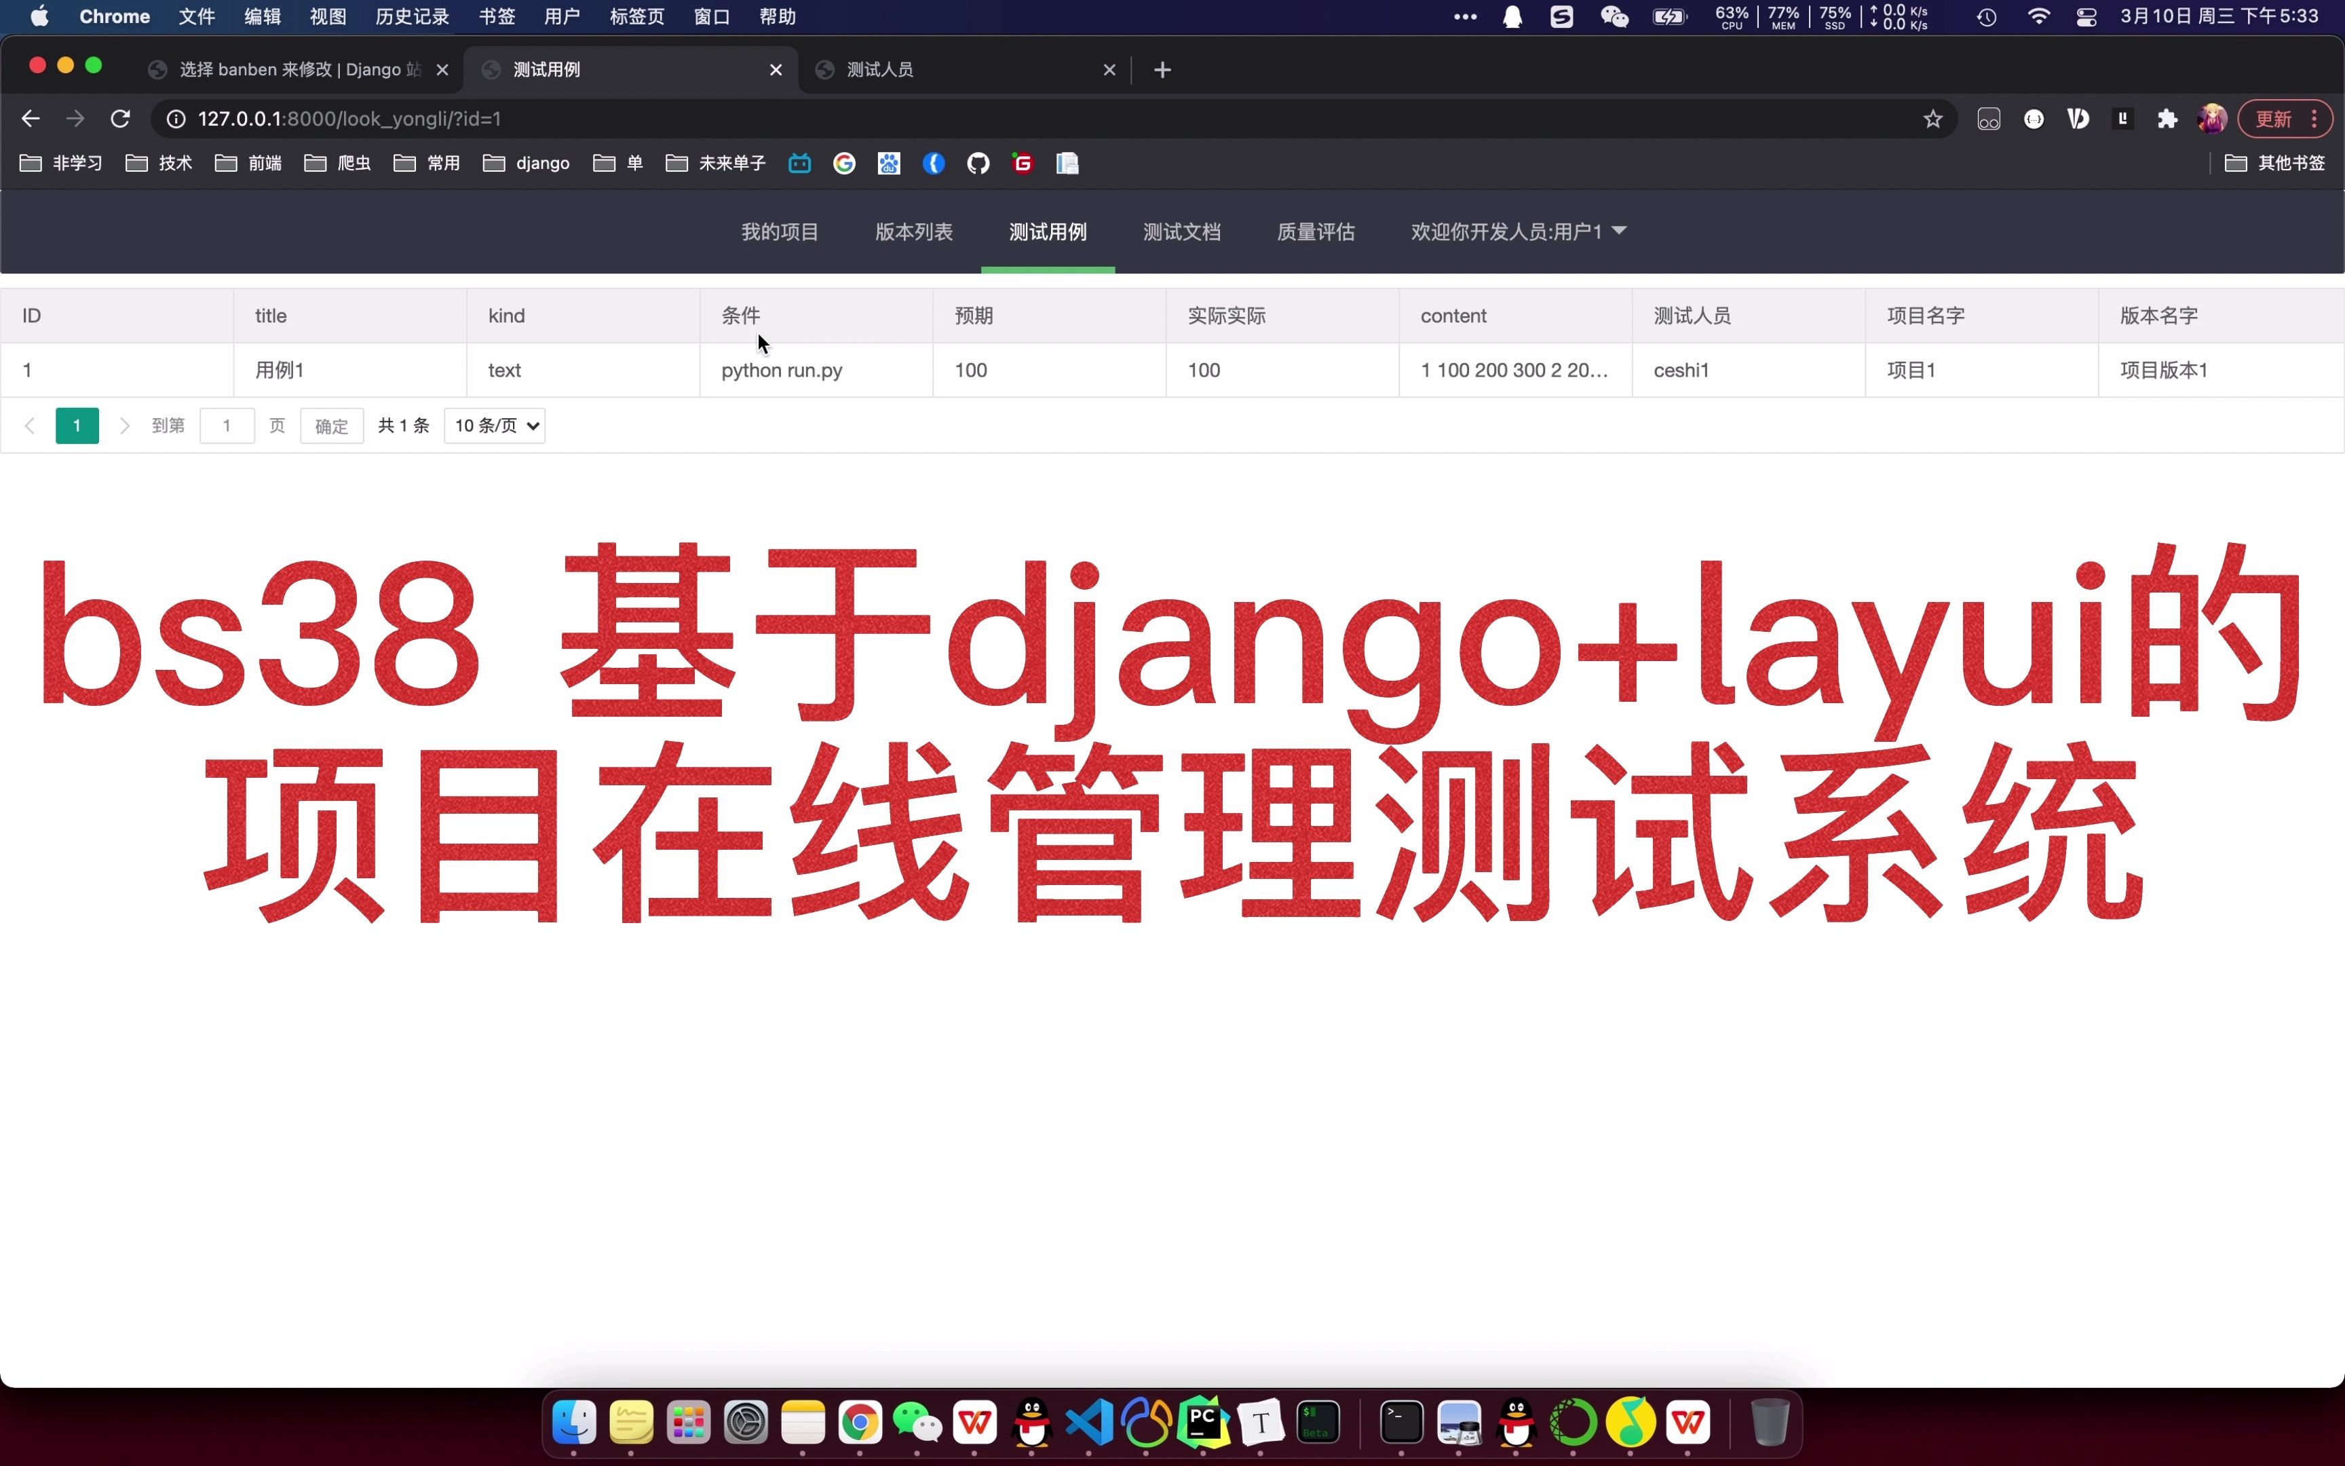Go to 测试文档 in navigation bar
This screenshot has height=1466, width=2345.
(1181, 231)
